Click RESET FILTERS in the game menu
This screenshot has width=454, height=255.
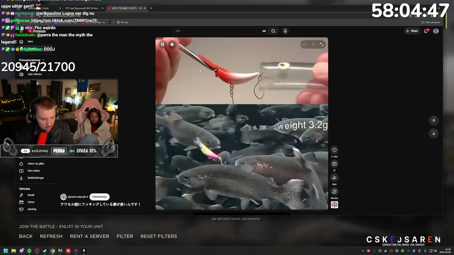pos(159,236)
